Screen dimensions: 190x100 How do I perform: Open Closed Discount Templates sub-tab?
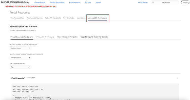pyautogui.click(x=67, y=37)
